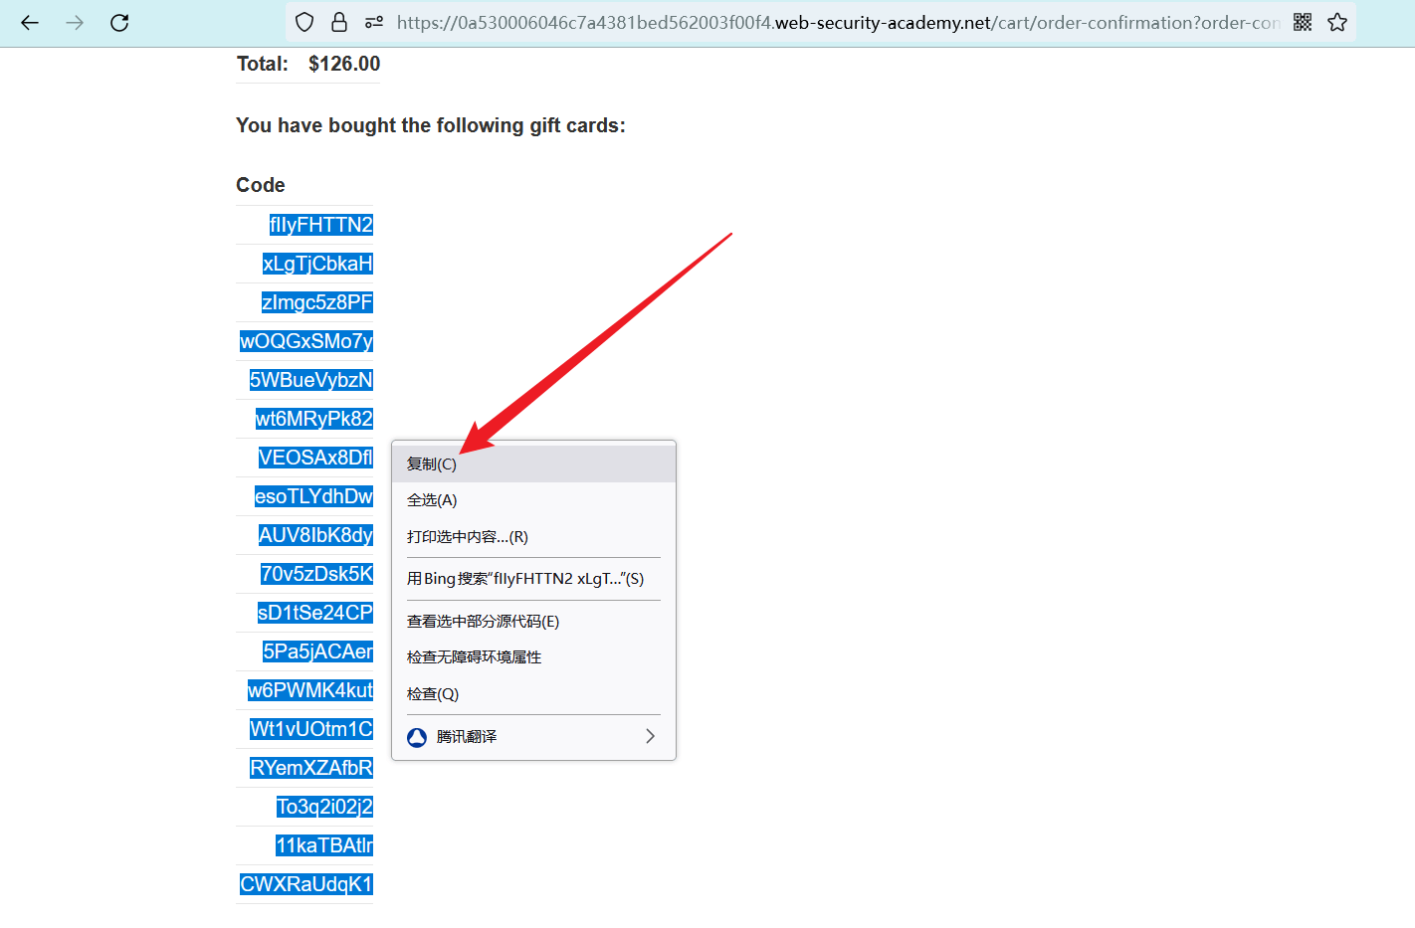This screenshot has width=1415, height=928.
Task: Search selection with Bing from context menu
Action: pos(525,579)
